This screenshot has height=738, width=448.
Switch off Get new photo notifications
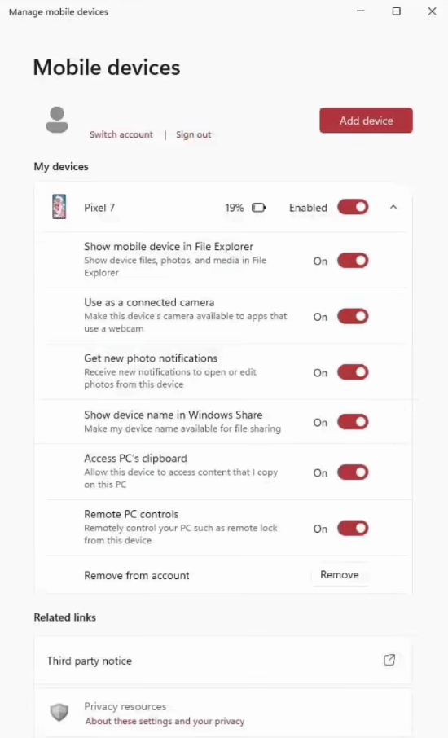(353, 372)
